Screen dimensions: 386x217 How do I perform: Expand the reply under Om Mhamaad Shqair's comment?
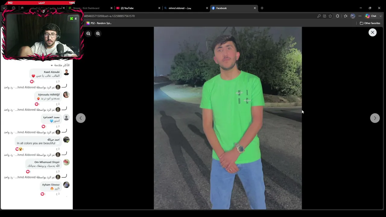click(x=32, y=177)
